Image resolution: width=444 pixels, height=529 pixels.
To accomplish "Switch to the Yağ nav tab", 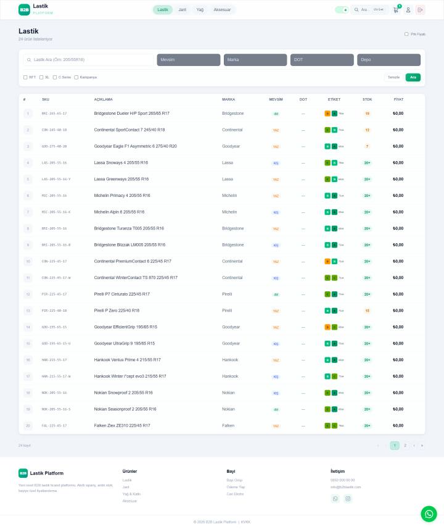I will [x=200, y=10].
